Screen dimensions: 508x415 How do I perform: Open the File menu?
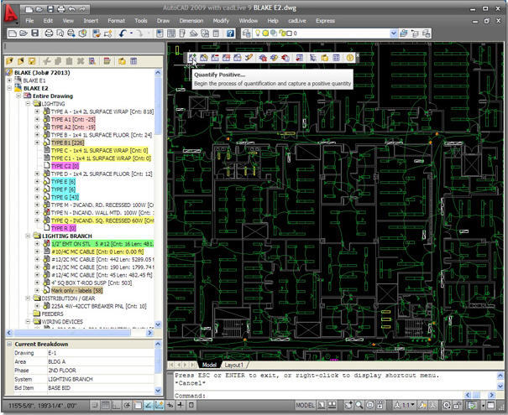29,21
